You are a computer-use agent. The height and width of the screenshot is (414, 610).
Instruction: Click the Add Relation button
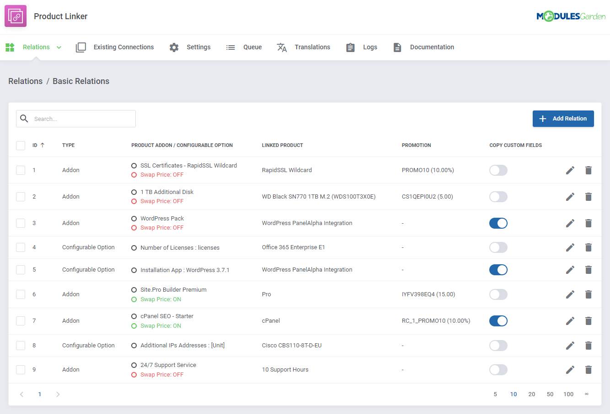click(563, 119)
